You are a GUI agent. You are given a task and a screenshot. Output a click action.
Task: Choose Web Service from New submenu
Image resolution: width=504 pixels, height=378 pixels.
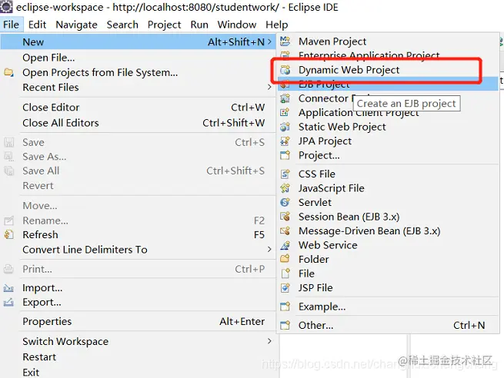389,245
